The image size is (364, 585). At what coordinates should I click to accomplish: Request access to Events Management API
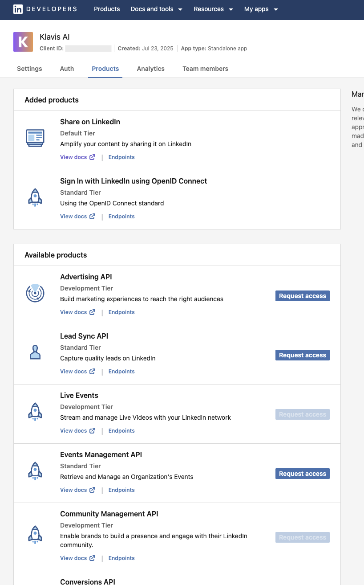303,474
